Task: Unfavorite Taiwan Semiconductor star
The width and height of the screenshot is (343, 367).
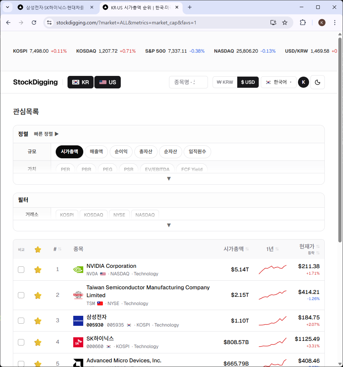Action: pos(38,295)
